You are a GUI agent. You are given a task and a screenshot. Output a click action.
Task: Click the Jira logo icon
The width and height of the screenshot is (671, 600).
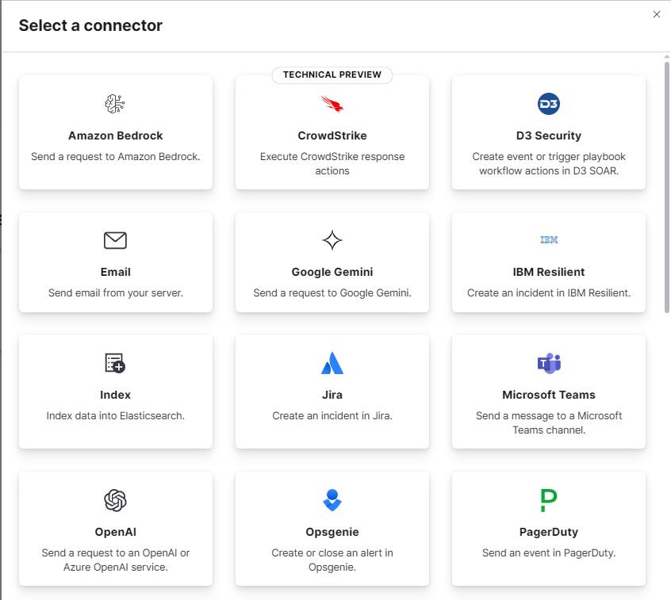(332, 363)
